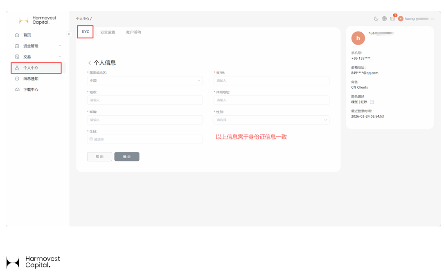Screen dimensions: 444x278
Task: Click the 确定 button
Action: pos(127,157)
